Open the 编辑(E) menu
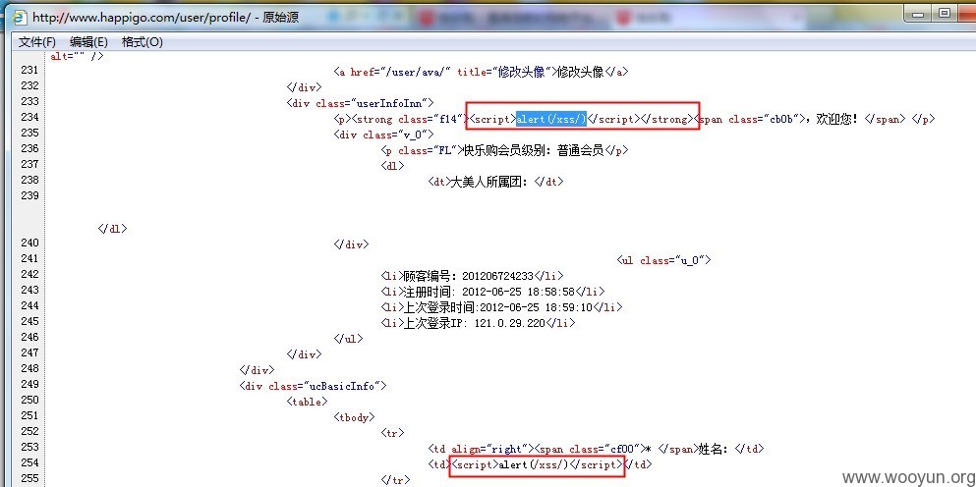 pos(89,41)
